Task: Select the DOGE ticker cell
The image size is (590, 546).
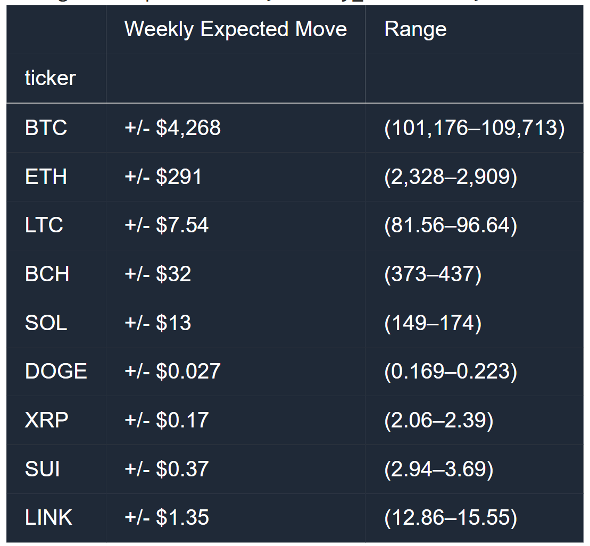Action: (56, 372)
